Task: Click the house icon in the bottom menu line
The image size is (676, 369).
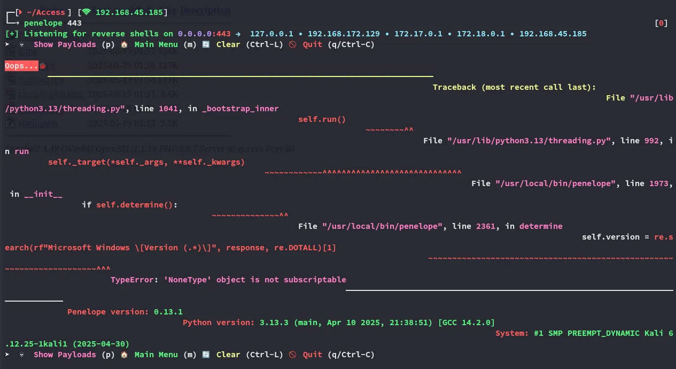Action: [x=125, y=355]
